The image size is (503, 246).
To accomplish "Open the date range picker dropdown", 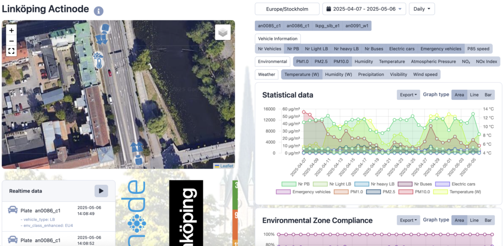I will click(x=364, y=9).
